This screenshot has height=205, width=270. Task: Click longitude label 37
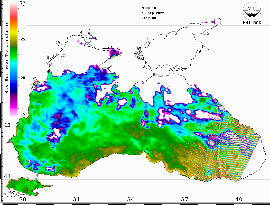point(185,199)
